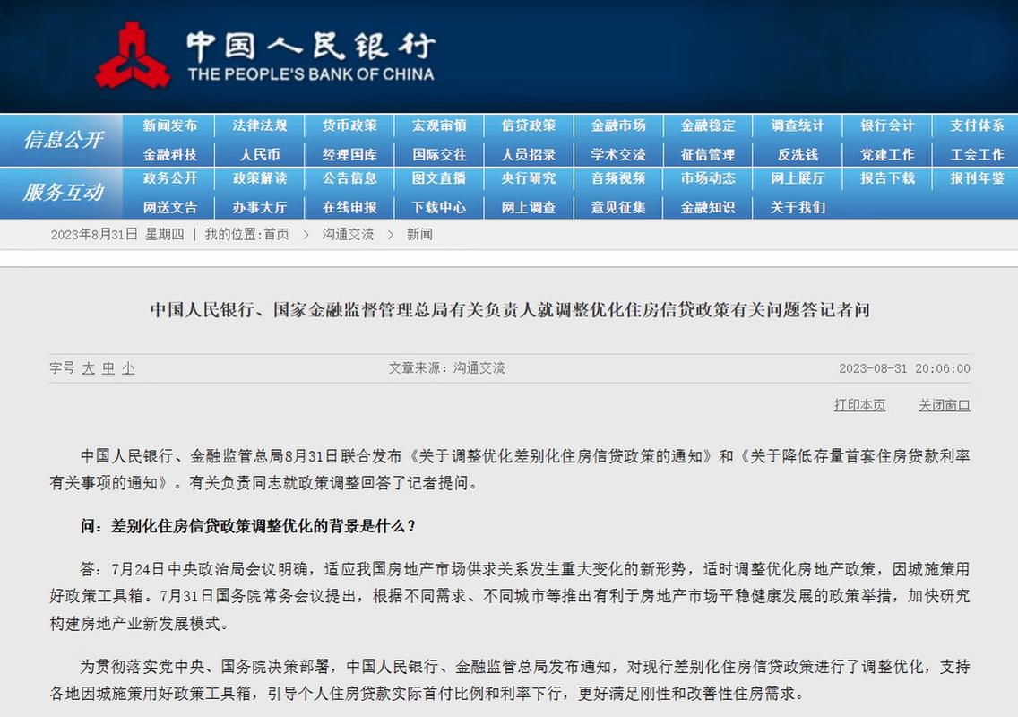The height and width of the screenshot is (717, 1018).
Task: Open 意见征集 link
Action: click(x=618, y=207)
